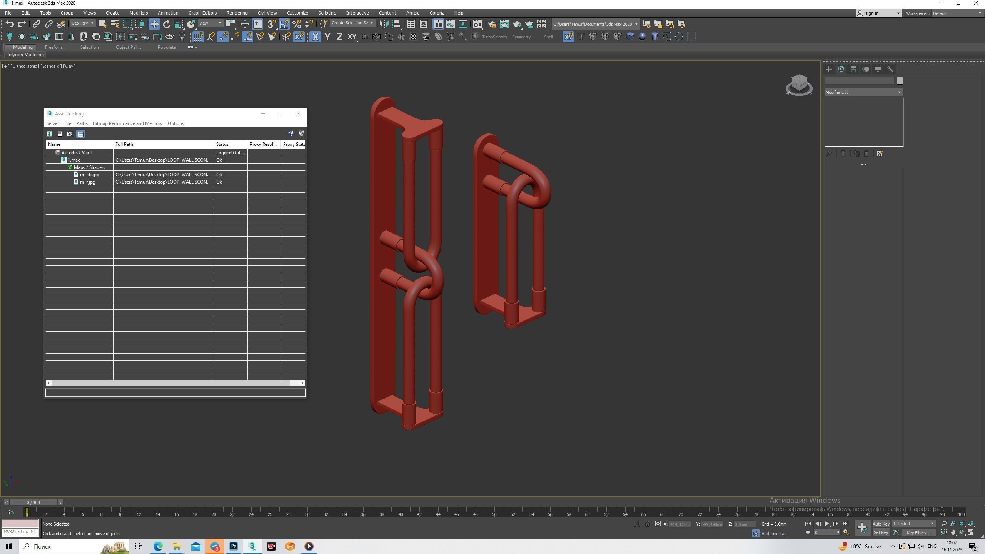The image size is (985, 554).
Task: Open the Create command panel tab
Action: click(x=829, y=69)
